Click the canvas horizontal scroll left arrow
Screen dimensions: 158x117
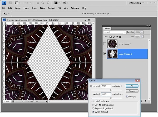(x=49, y=101)
